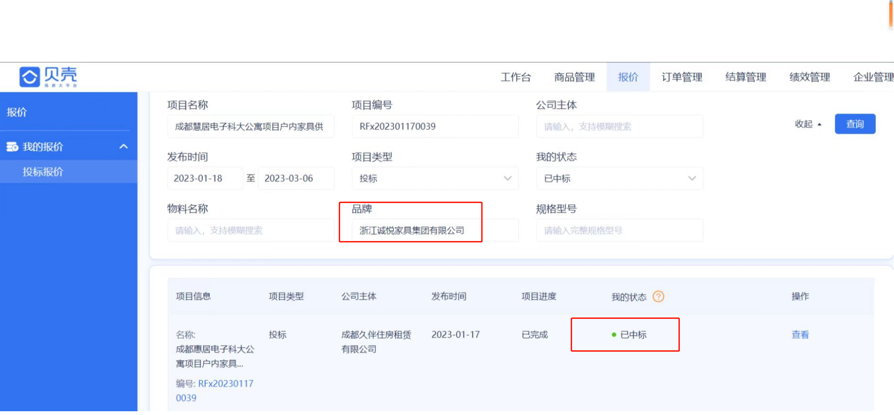Click the 项目信息 column header
Viewport: 894px width, 415px height.
[x=193, y=296]
